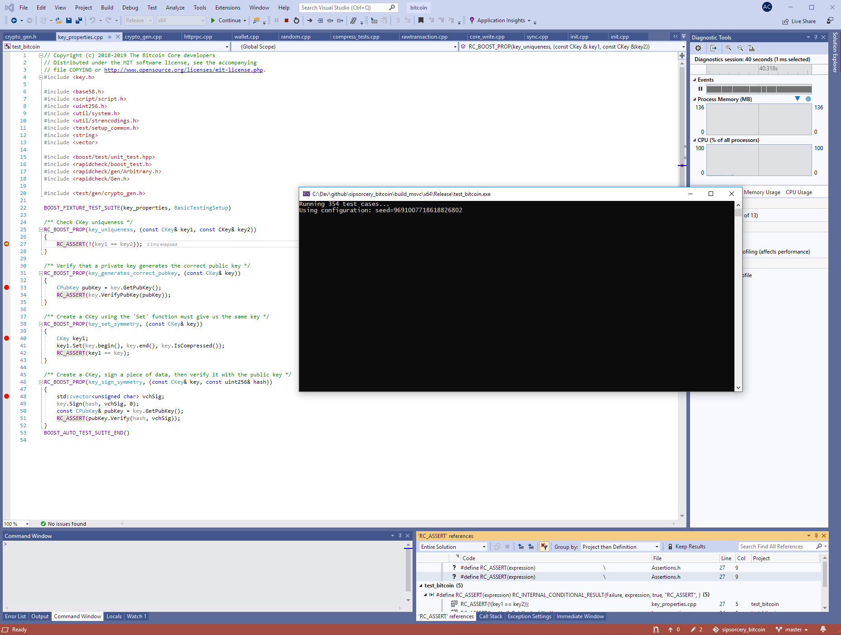This screenshot has height=635, width=841.
Task: Open Diagnostic Tools settings gear
Action: 698,48
